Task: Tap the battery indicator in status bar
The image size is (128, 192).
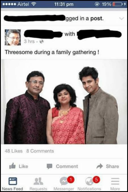Action: [118, 4]
